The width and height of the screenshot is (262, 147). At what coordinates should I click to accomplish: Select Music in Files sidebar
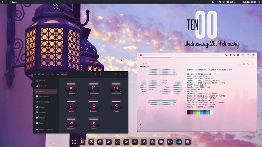(x=46, y=107)
